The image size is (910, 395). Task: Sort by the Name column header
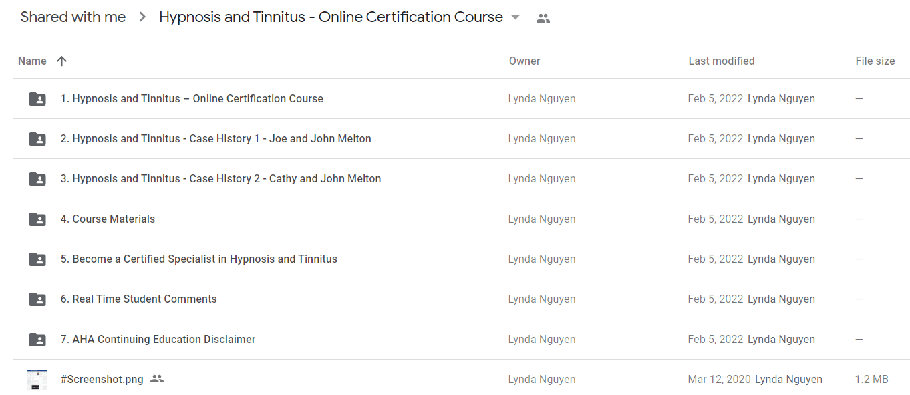pyautogui.click(x=32, y=61)
